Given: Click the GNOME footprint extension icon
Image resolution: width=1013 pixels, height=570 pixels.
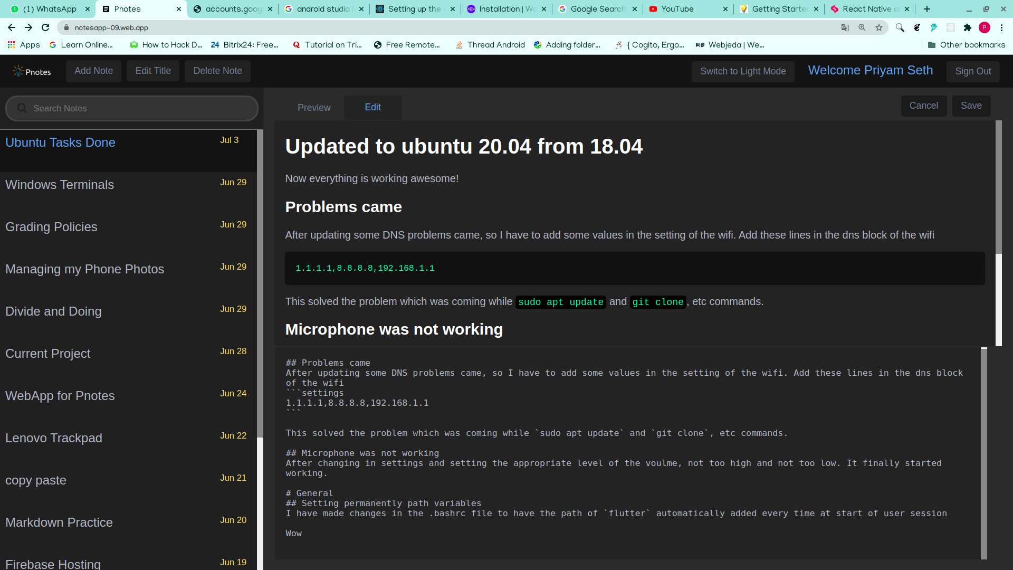Looking at the screenshot, I should (x=917, y=27).
